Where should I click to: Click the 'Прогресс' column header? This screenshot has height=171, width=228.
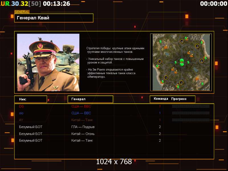tap(179, 99)
